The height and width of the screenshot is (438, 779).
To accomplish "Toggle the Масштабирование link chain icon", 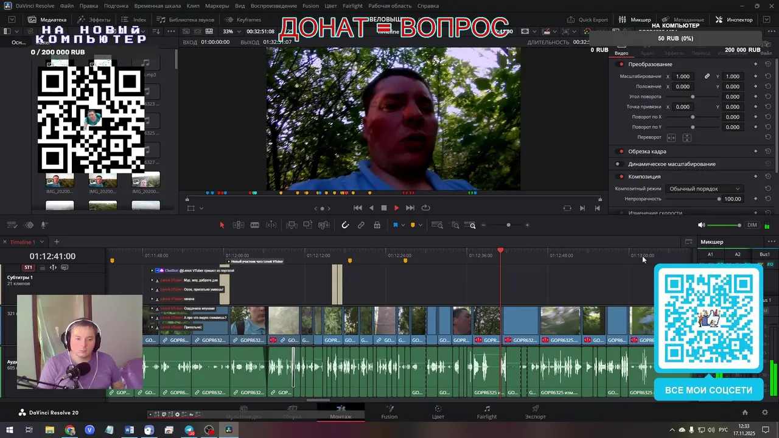I will click(707, 77).
